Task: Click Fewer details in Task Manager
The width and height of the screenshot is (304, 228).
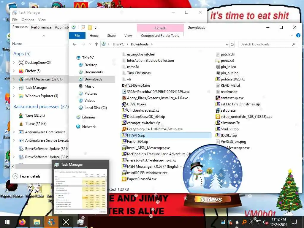Action: [x=26, y=176]
